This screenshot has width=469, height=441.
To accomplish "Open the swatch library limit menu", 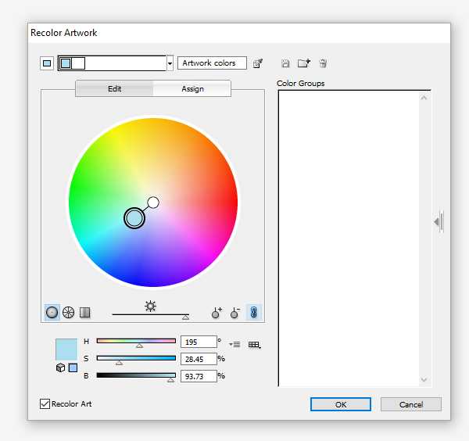I will pos(254,344).
